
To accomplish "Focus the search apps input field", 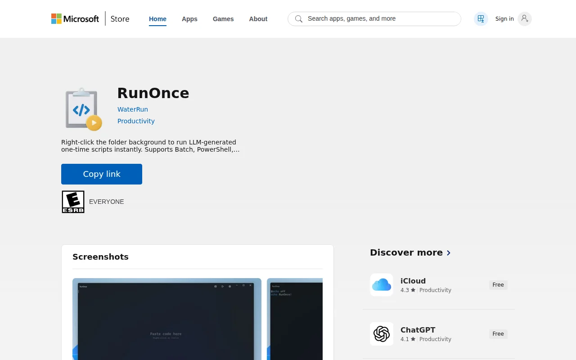I will click(x=374, y=19).
